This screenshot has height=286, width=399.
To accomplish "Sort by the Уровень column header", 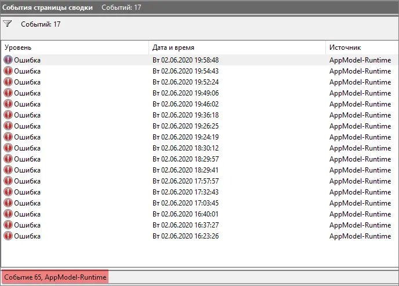I will pyautogui.click(x=75, y=47).
